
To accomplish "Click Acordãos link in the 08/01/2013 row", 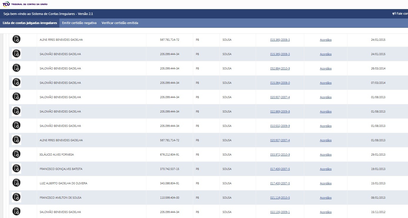I will (326, 198).
